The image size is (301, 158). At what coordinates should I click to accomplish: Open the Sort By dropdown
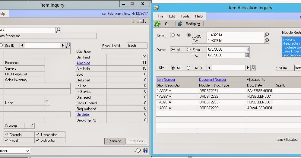point(298,68)
